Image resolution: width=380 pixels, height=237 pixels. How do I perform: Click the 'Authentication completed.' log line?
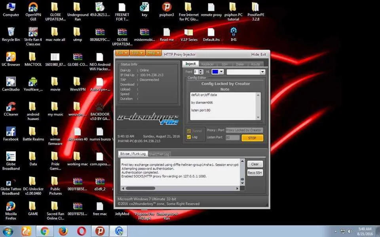[x=140, y=173]
